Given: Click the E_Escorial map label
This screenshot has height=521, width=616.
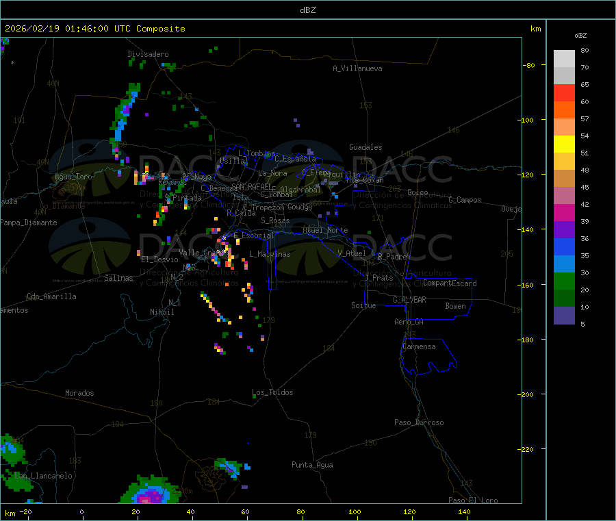Looking at the screenshot, I should pyautogui.click(x=253, y=236).
